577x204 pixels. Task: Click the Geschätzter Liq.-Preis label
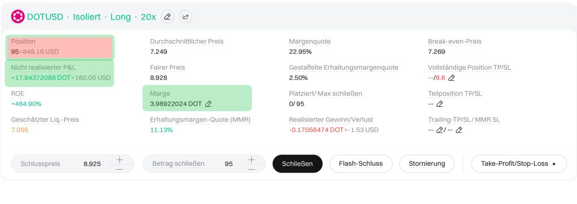[x=45, y=120]
